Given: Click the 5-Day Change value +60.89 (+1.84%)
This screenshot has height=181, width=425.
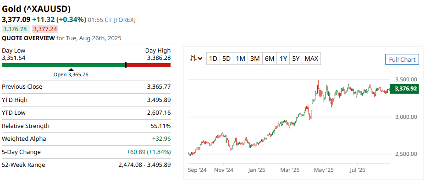Looking at the screenshot, I should [x=149, y=152].
